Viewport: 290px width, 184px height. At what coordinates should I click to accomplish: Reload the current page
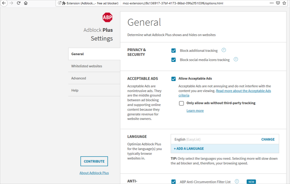[19, 3]
